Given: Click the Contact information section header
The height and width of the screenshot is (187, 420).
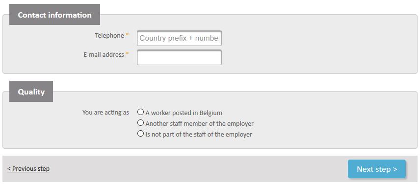Looking at the screenshot, I should pyautogui.click(x=54, y=15).
